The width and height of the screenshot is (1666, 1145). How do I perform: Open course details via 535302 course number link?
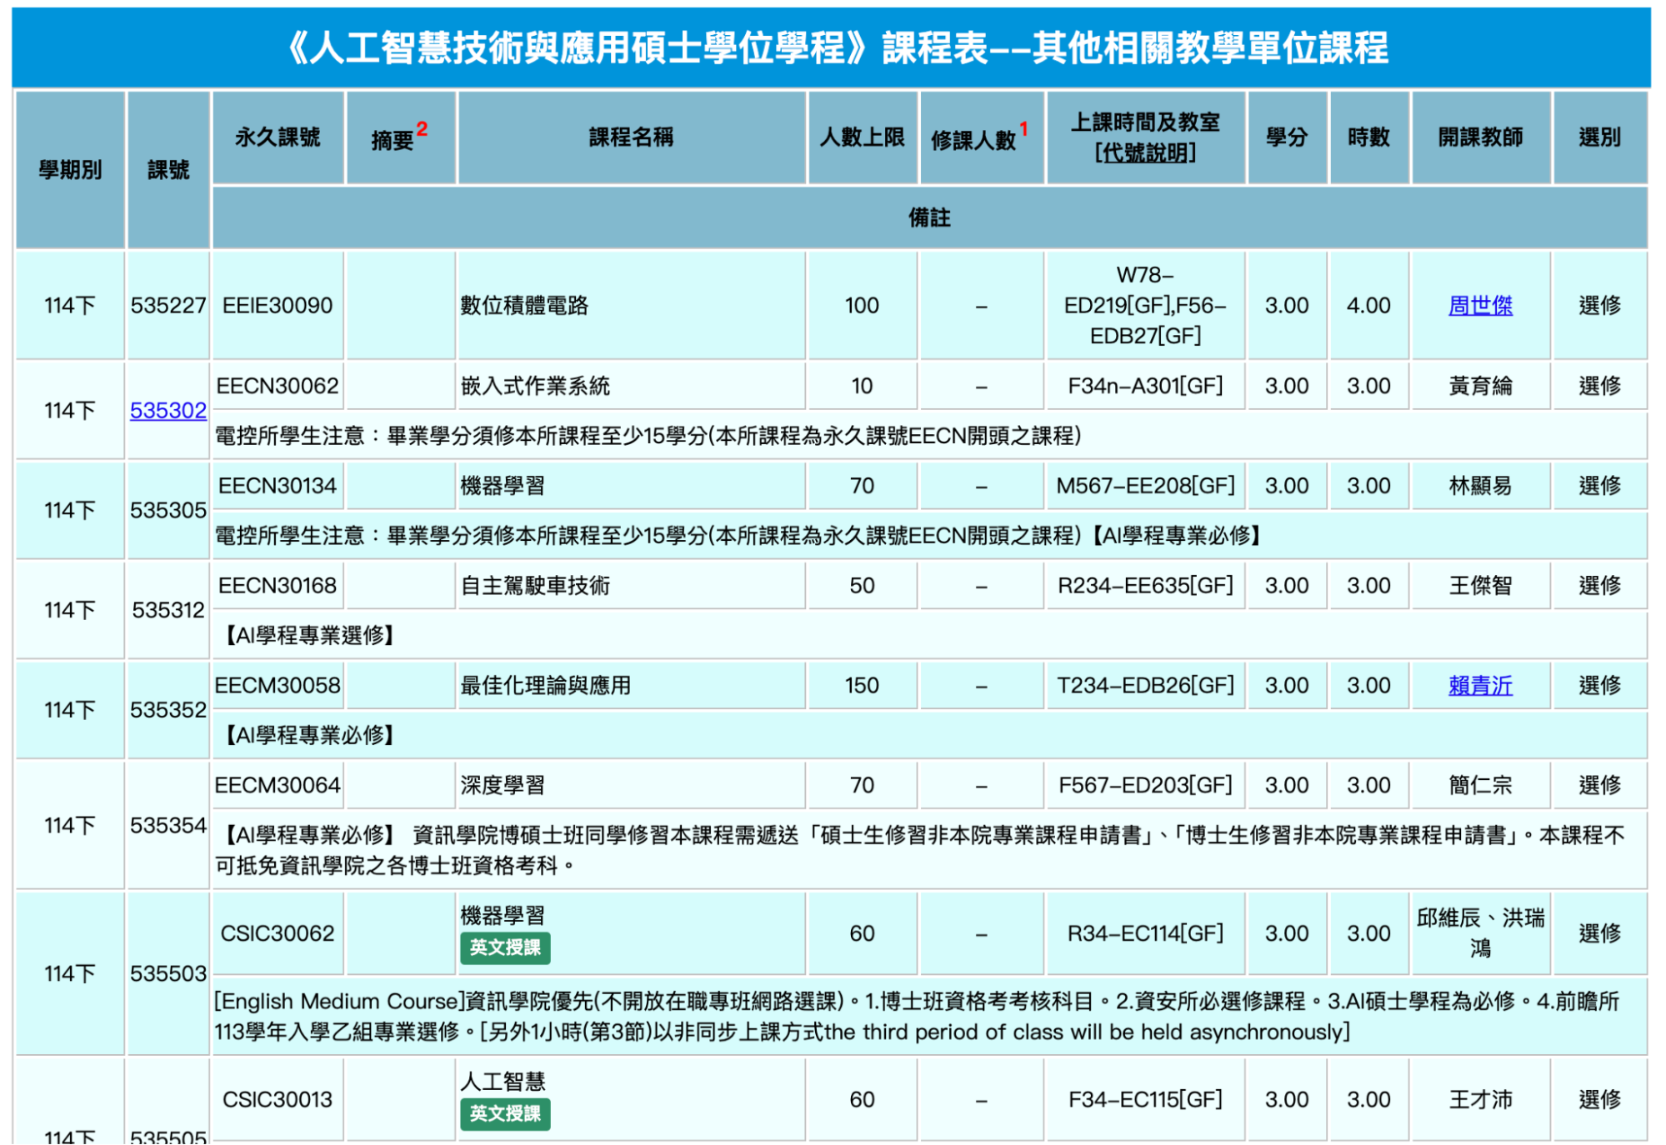tap(168, 410)
